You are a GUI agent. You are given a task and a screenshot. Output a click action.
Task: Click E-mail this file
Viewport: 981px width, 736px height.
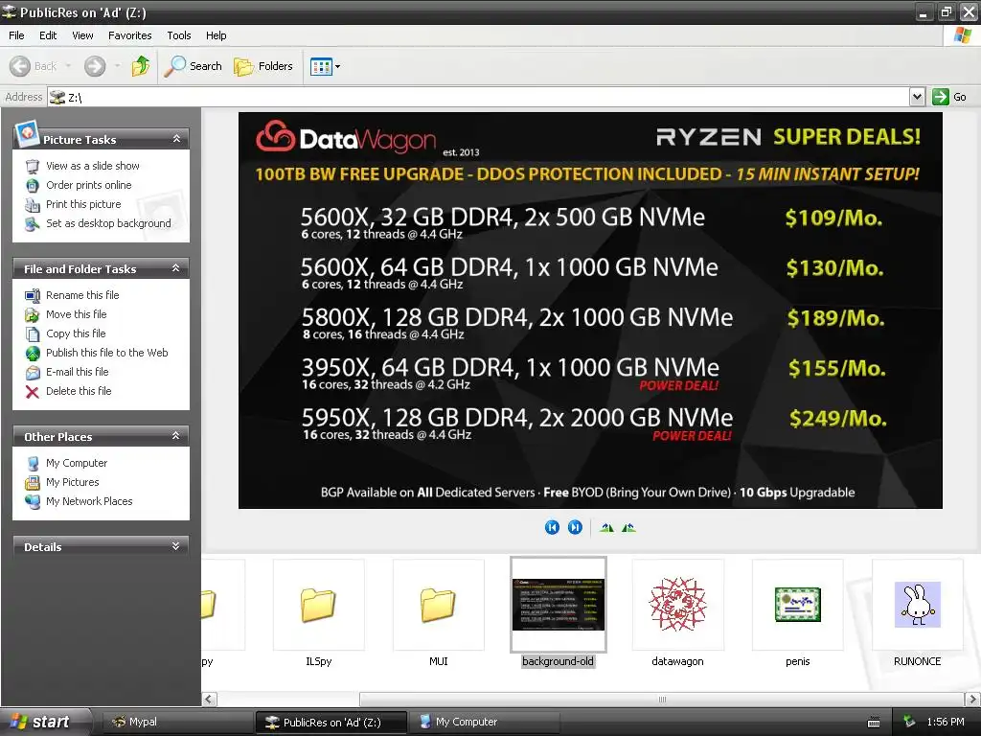pos(77,373)
